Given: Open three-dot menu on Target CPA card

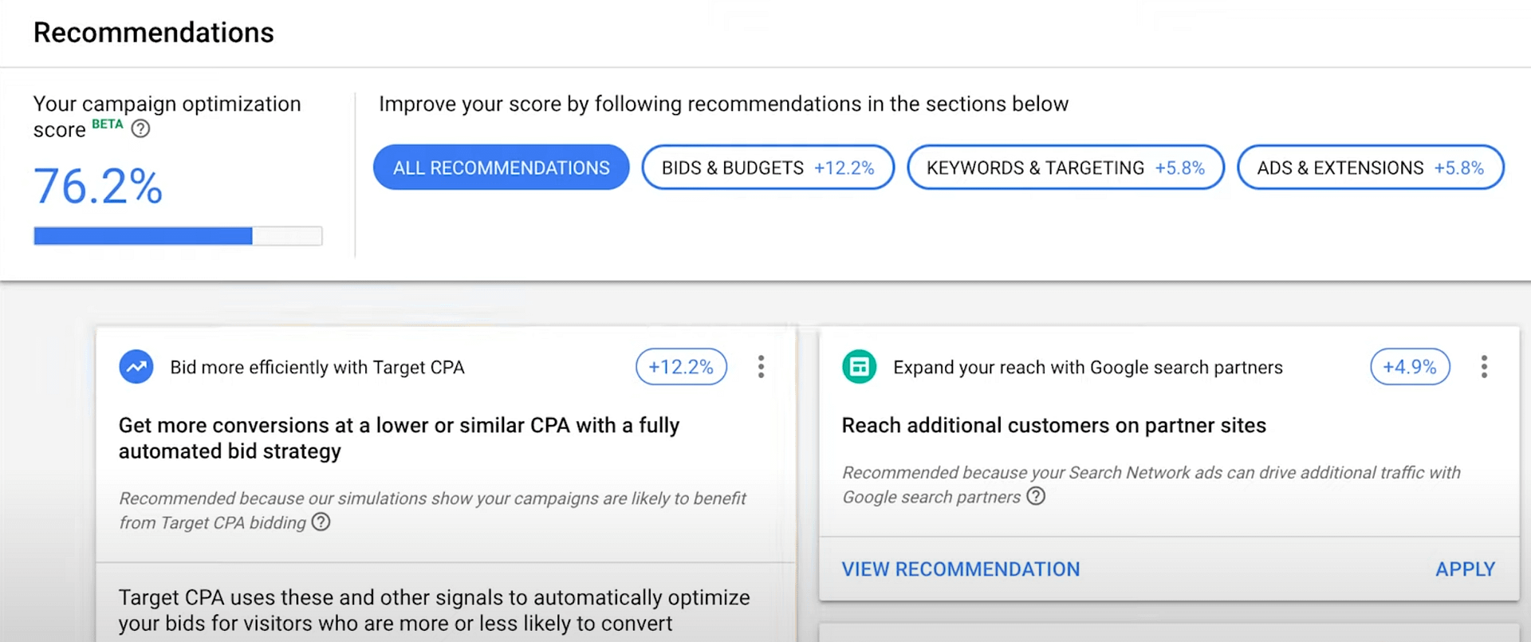Looking at the screenshot, I should pyautogui.click(x=761, y=367).
